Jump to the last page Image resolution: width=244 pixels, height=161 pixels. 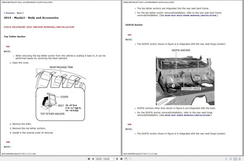click(121, 159)
